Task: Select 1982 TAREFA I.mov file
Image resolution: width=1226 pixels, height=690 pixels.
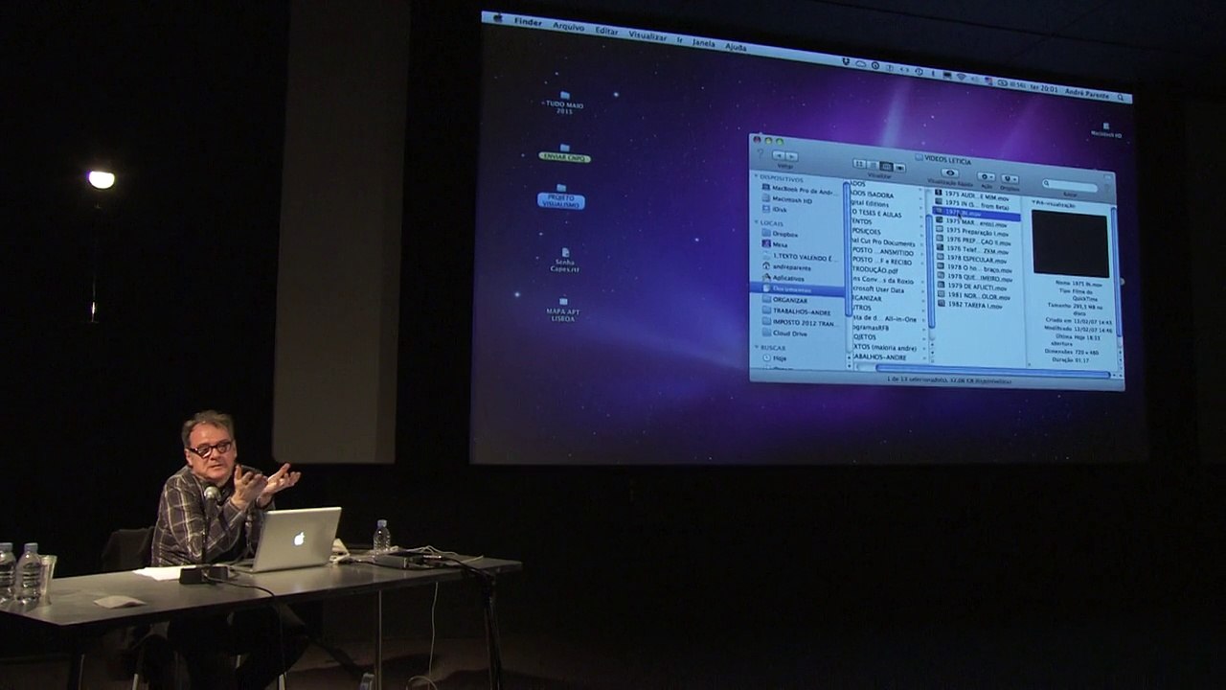Action: pyautogui.click(x=968, y=306)
